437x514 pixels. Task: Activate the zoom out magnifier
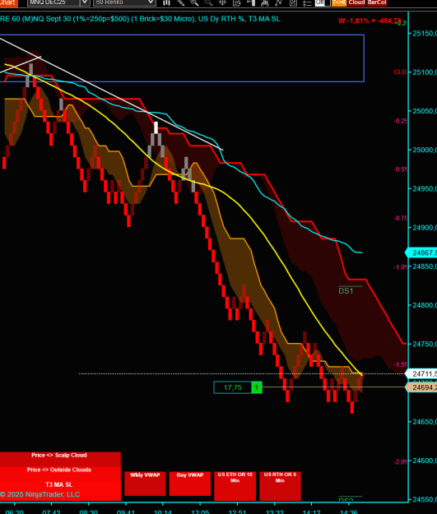[x=208, y=2]
